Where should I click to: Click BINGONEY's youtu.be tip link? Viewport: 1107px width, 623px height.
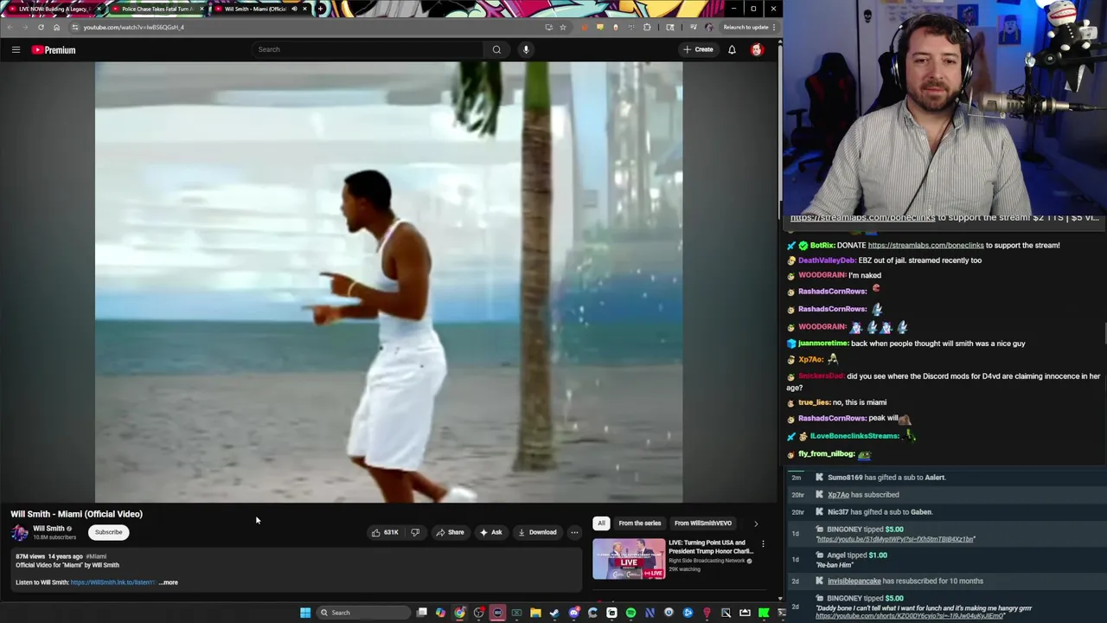[x=895, y=539]
